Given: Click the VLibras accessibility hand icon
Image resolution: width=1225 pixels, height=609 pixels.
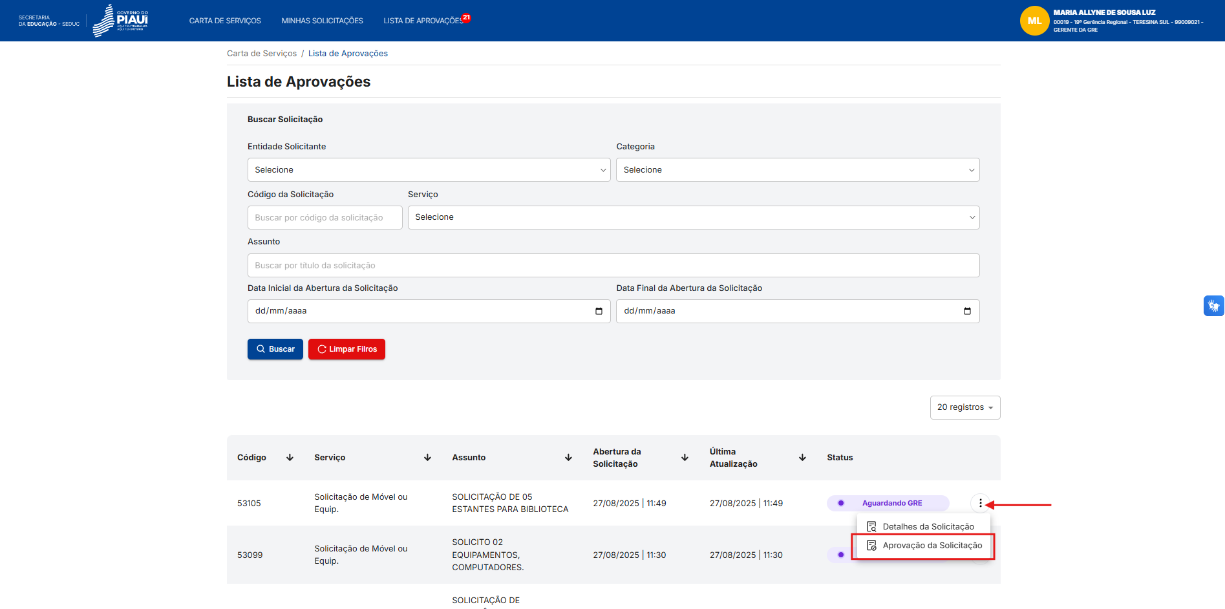Looking at the screenshot, I should tap(1213, 305).
